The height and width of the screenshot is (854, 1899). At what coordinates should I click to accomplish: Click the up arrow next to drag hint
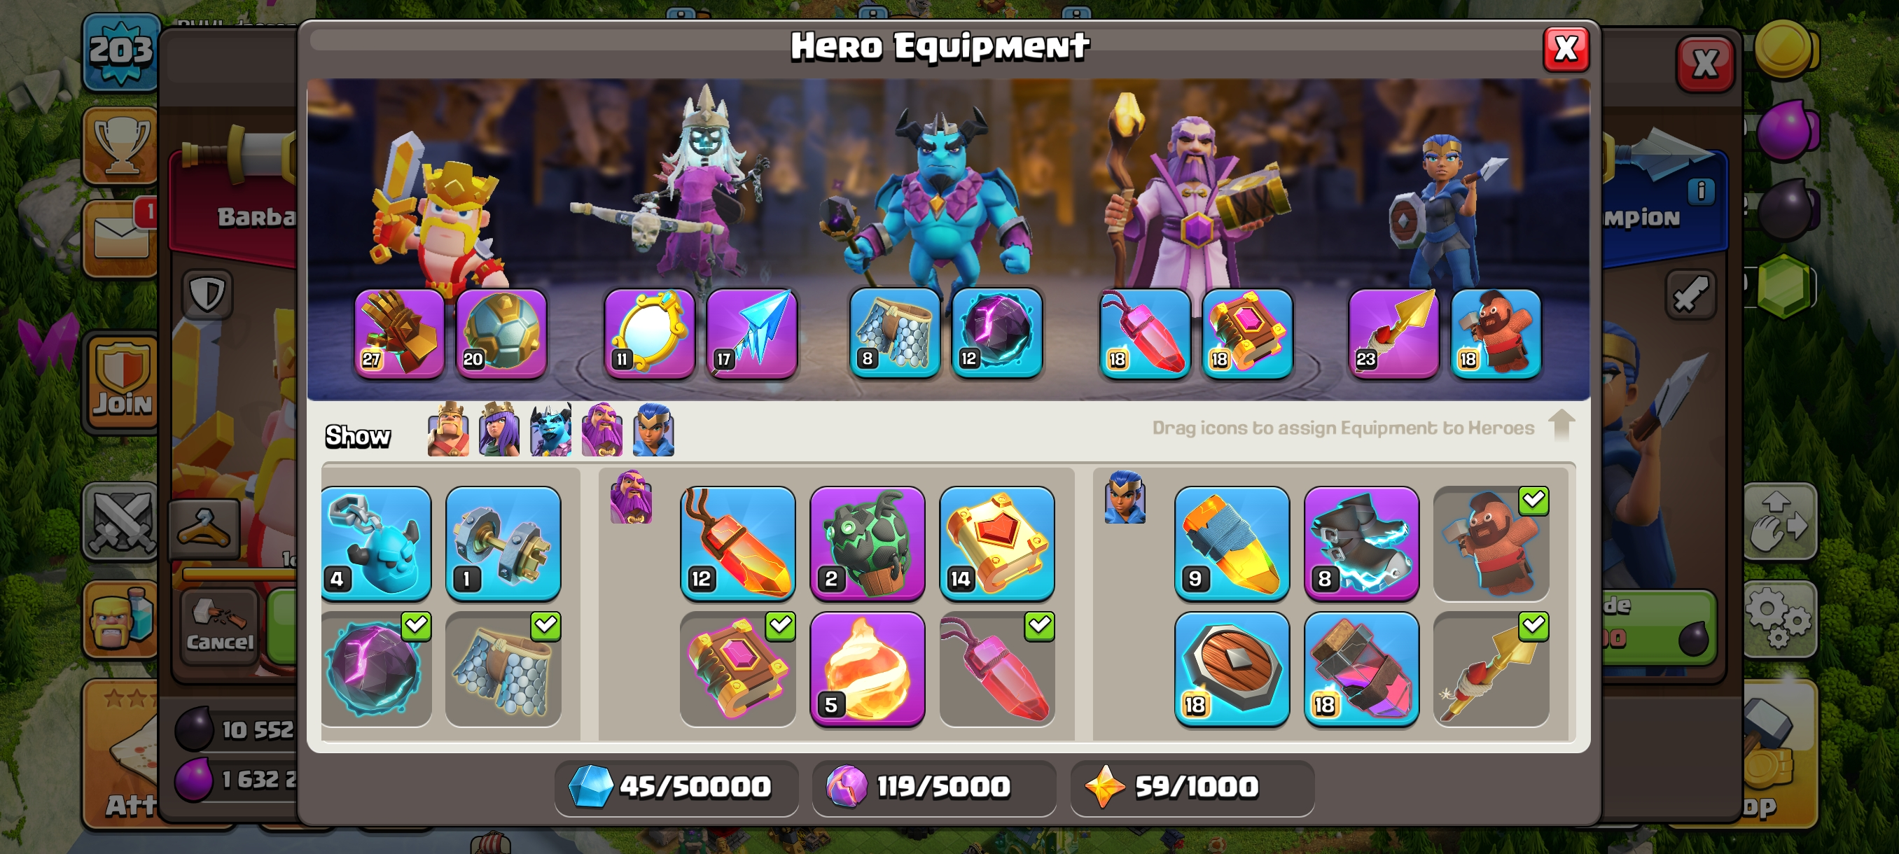tap(1561, 425)
